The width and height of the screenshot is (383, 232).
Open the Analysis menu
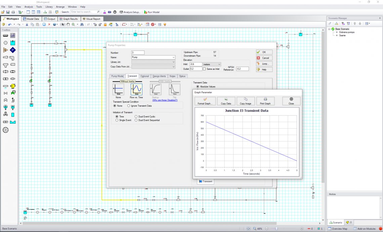point(29,7)
